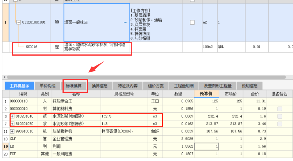Click the 是否暂估 column header

tap(280, 94)
